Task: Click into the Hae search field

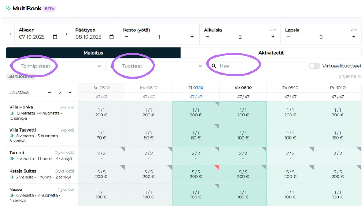Action: [262, 66]
